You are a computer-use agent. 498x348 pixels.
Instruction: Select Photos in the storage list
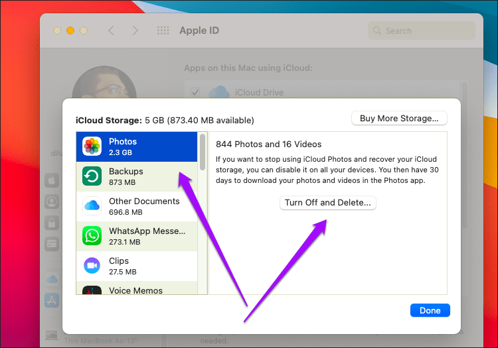137,146
